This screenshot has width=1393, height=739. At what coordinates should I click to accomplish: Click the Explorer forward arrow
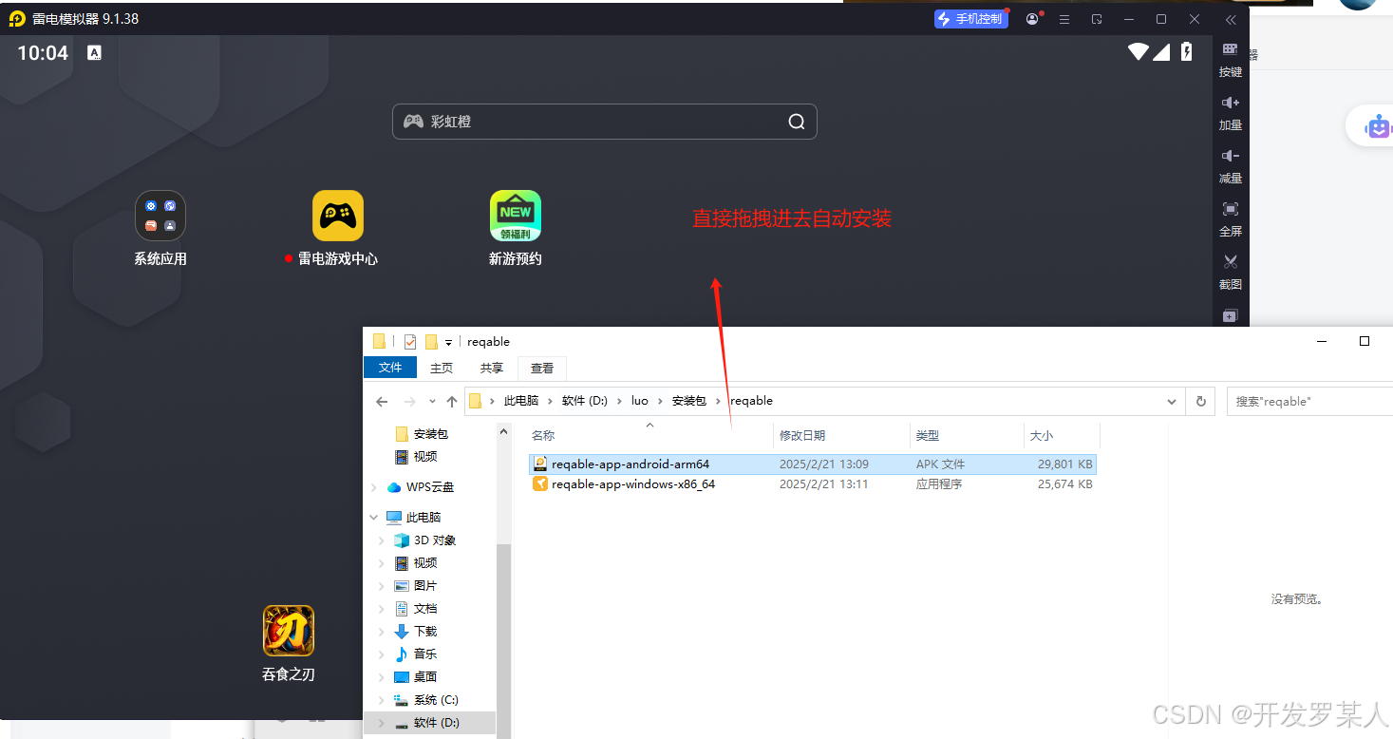(x=409, y=402)
